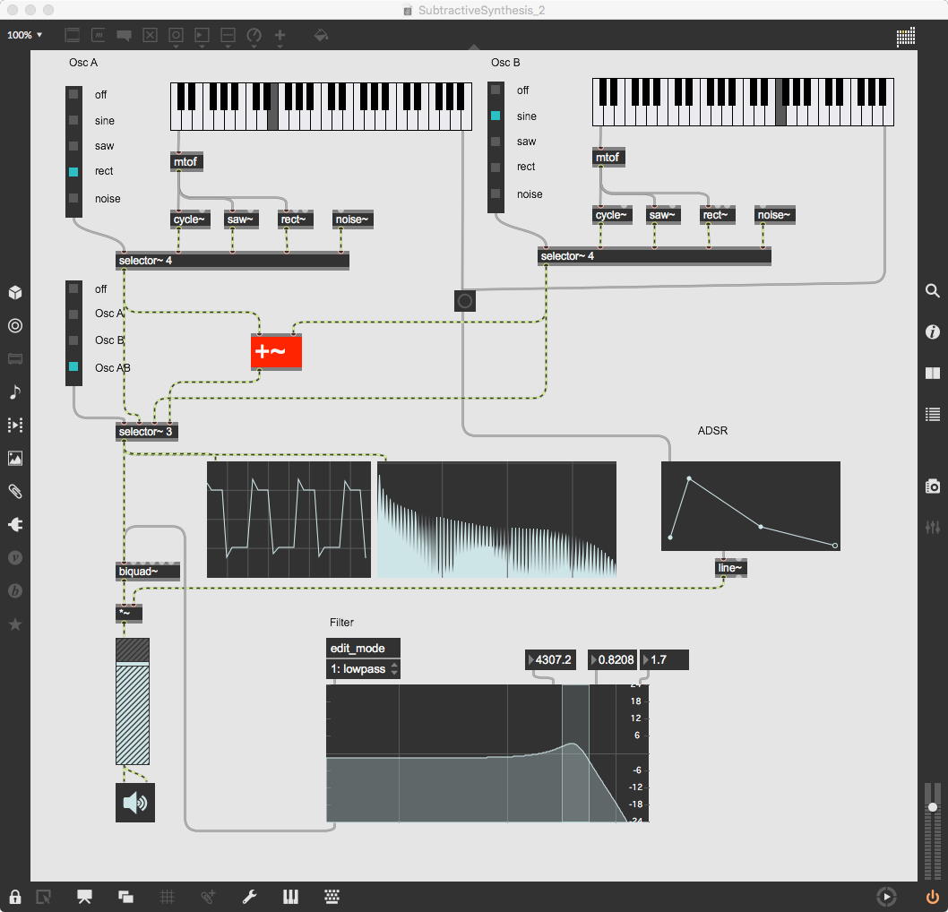Select Osc B 'saw' radio button
This screenshot has width=948, height=912.
(x=496, y=142)
